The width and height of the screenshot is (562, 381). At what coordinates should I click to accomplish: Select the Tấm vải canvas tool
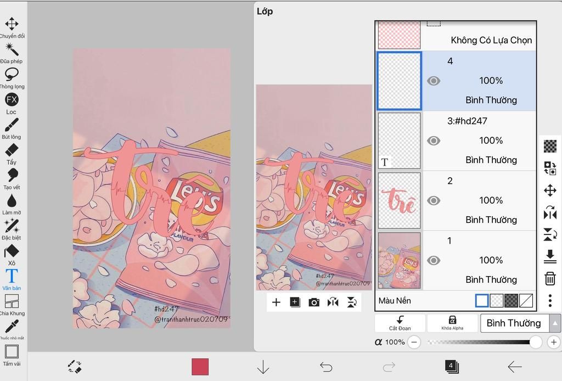[x=12, y=356]
